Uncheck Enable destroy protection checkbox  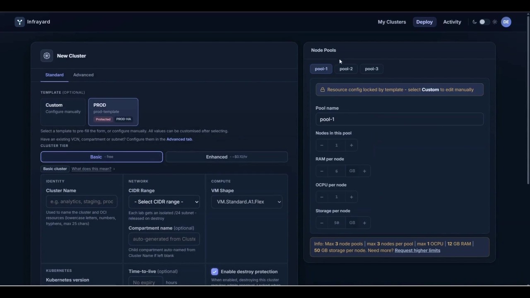[214, 272]
